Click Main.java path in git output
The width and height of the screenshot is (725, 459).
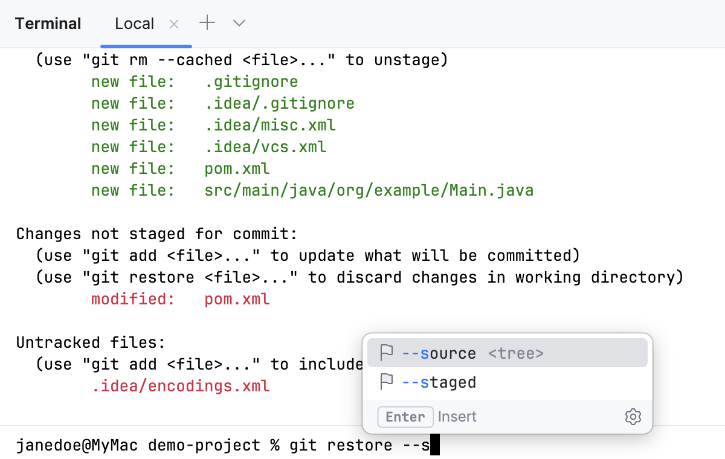click(x=370, y=190)
